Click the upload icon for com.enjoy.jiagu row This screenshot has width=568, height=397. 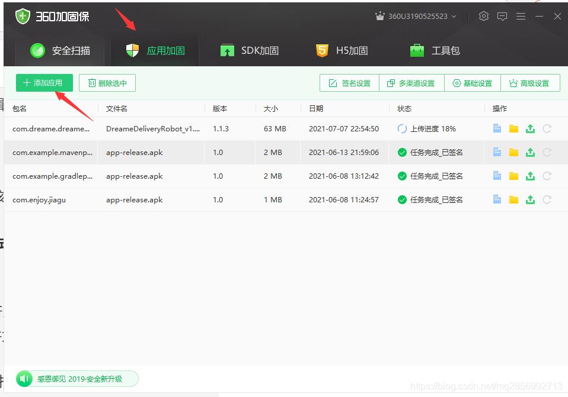point(530,199)
